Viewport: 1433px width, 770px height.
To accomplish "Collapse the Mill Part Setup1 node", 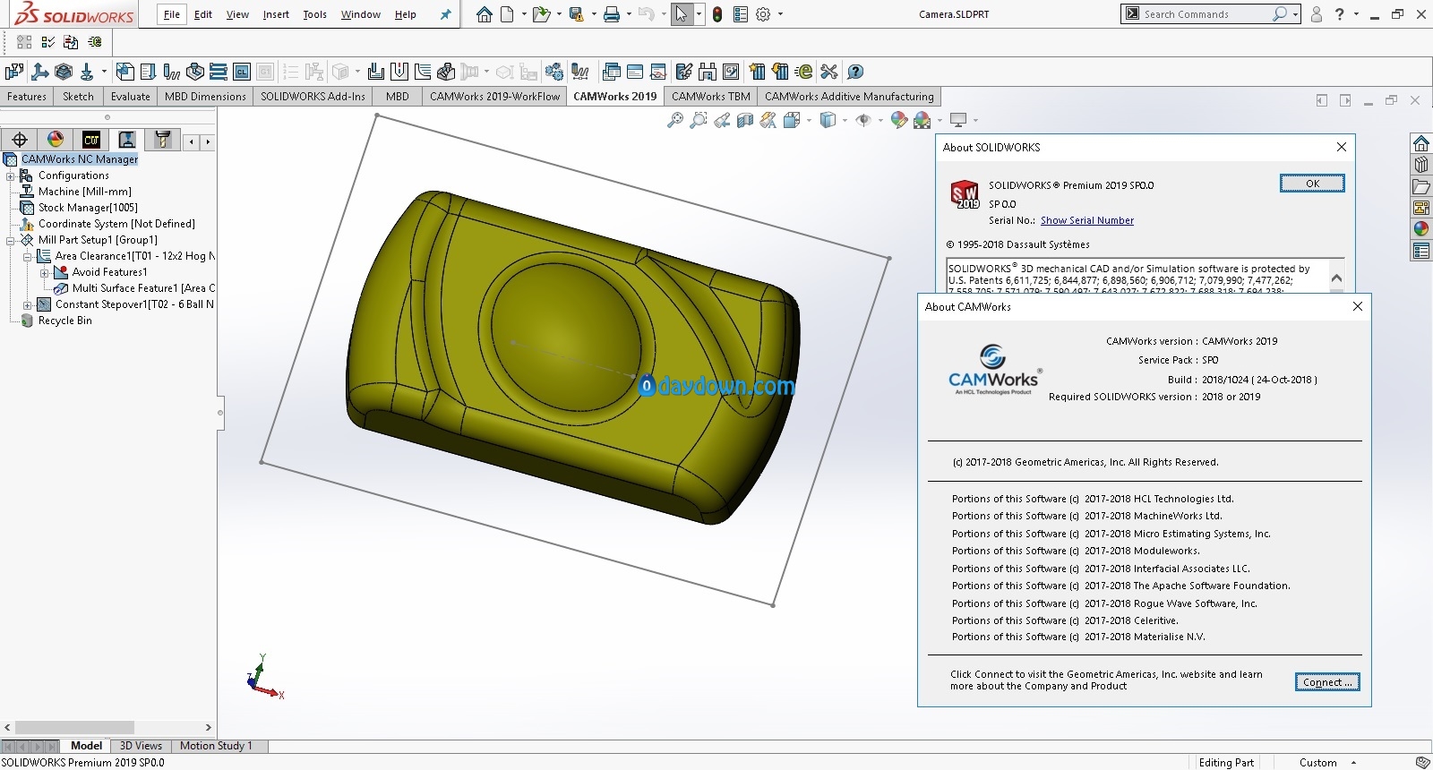I will pos(11,240).
